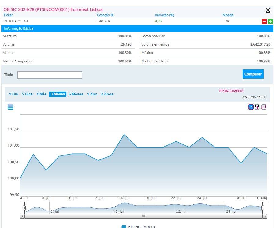Click the navigator scrollbar right arrow
This screenshot has height=228, width=275.
(x=265, y=216)
